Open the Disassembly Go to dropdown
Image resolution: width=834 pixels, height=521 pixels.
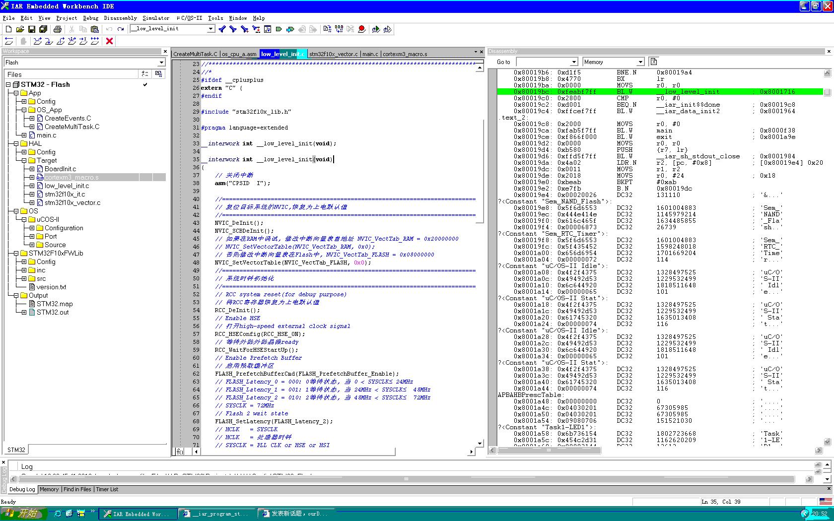[574, 62]
